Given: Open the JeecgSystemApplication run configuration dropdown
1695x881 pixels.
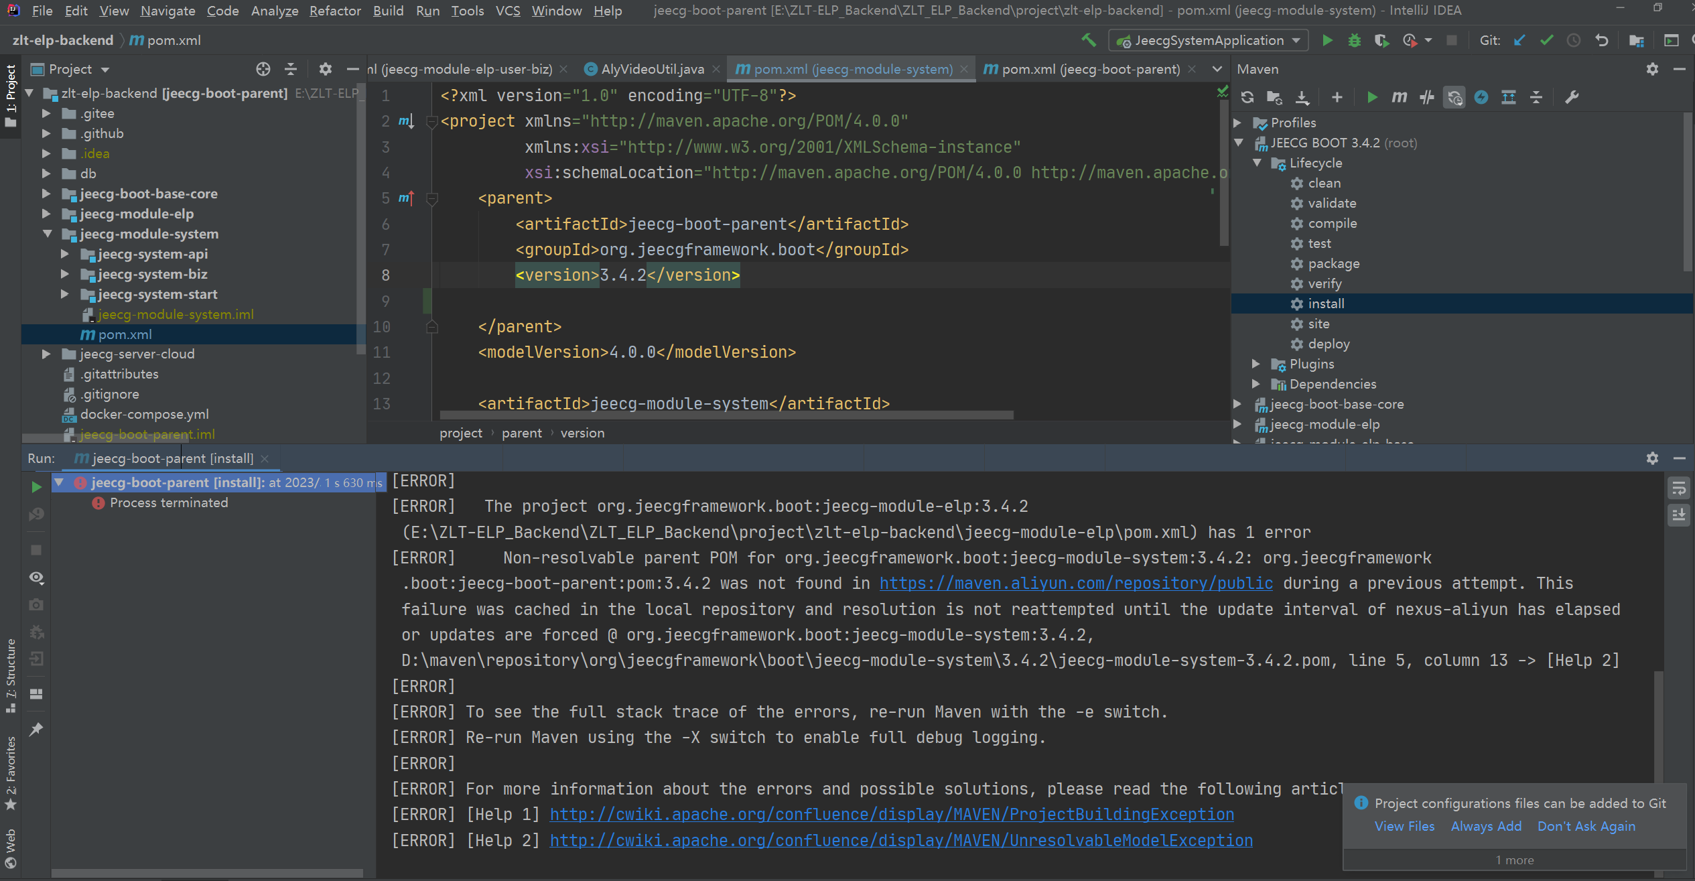Looking at the screenshot, I should tap(1209, 40).
